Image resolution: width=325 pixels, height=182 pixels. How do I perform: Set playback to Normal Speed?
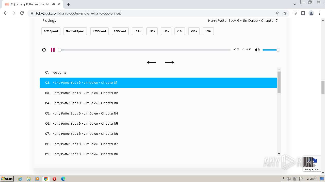[75, 31]
